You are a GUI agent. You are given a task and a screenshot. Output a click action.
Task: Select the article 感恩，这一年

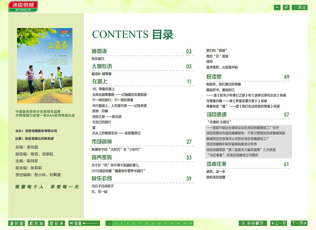[x=216, y=171]
